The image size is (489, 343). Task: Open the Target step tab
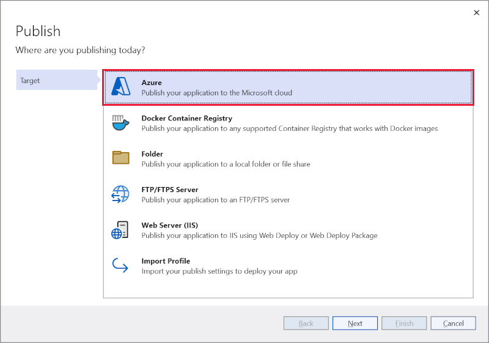57,80
